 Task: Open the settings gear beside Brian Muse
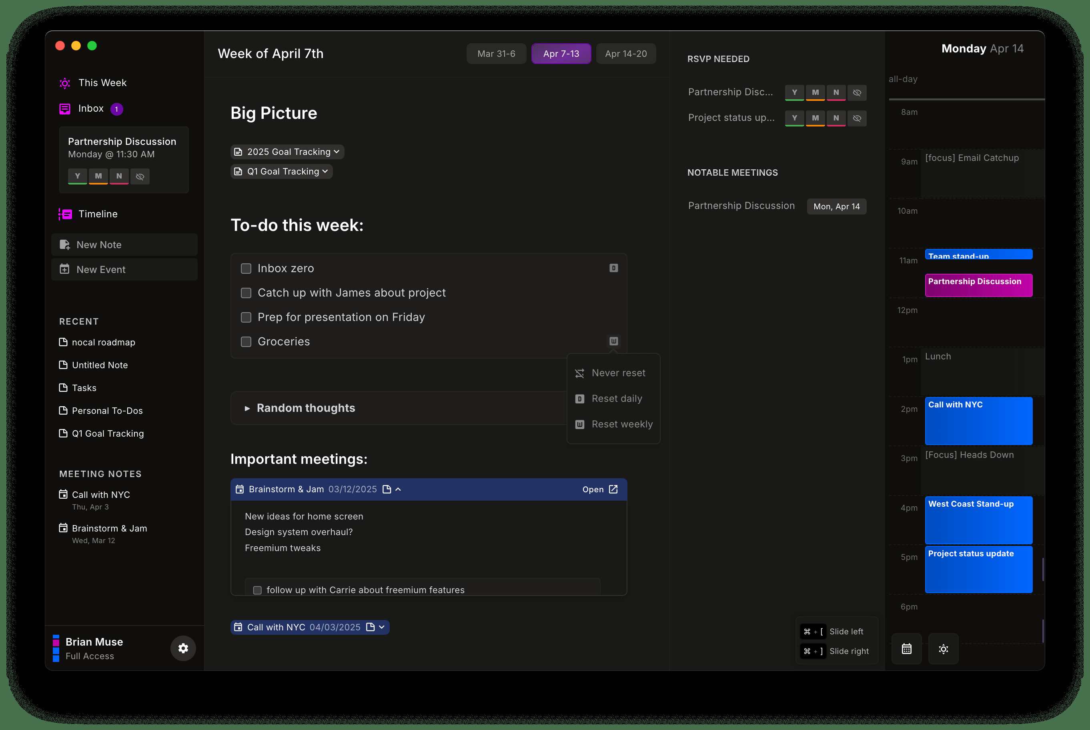[x=183, y=648]
